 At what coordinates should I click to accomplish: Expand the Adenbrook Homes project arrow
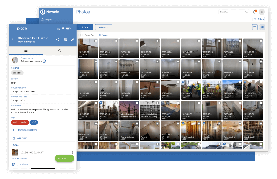(x=44, y=61)
